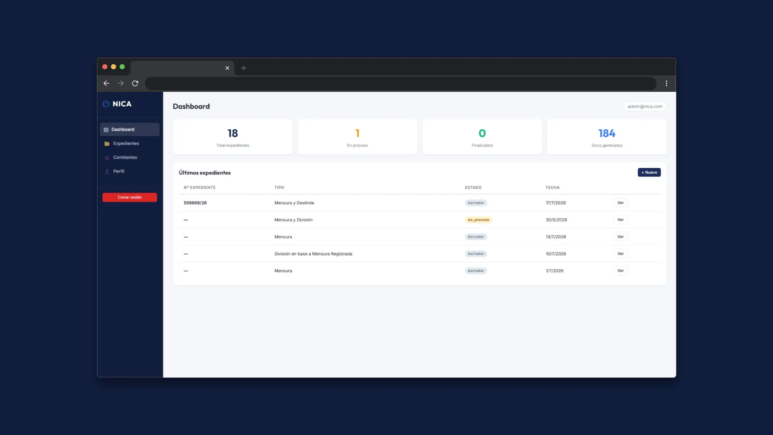Screen dimensions: 773x435
Task: Open the browser three-dot menu
Action: point(666,83)
